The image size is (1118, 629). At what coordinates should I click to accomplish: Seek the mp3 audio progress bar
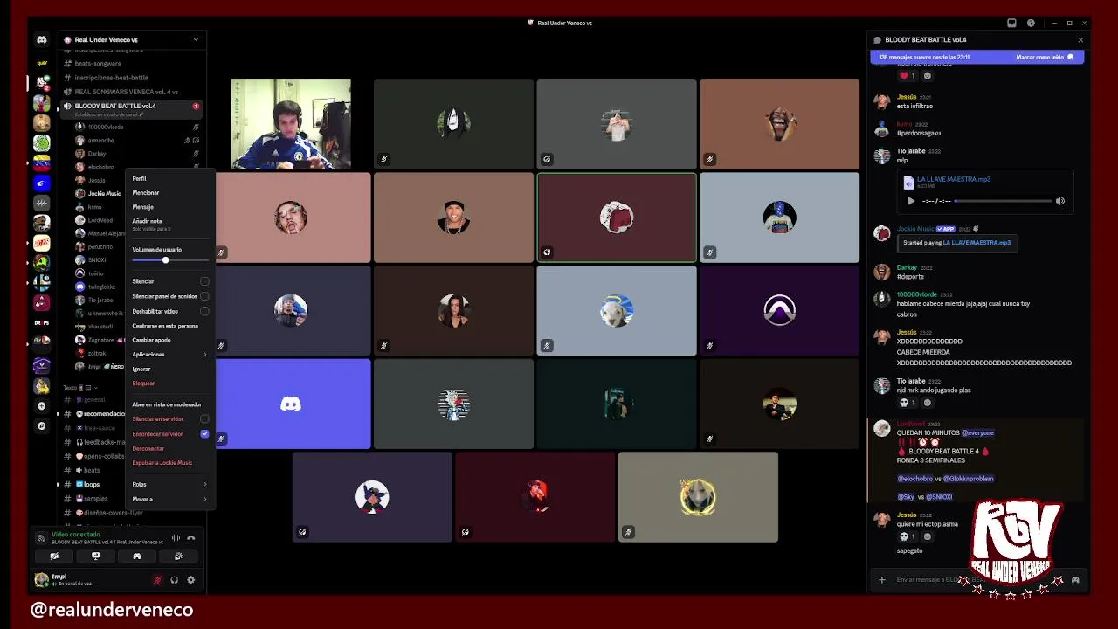[1003, 201]
